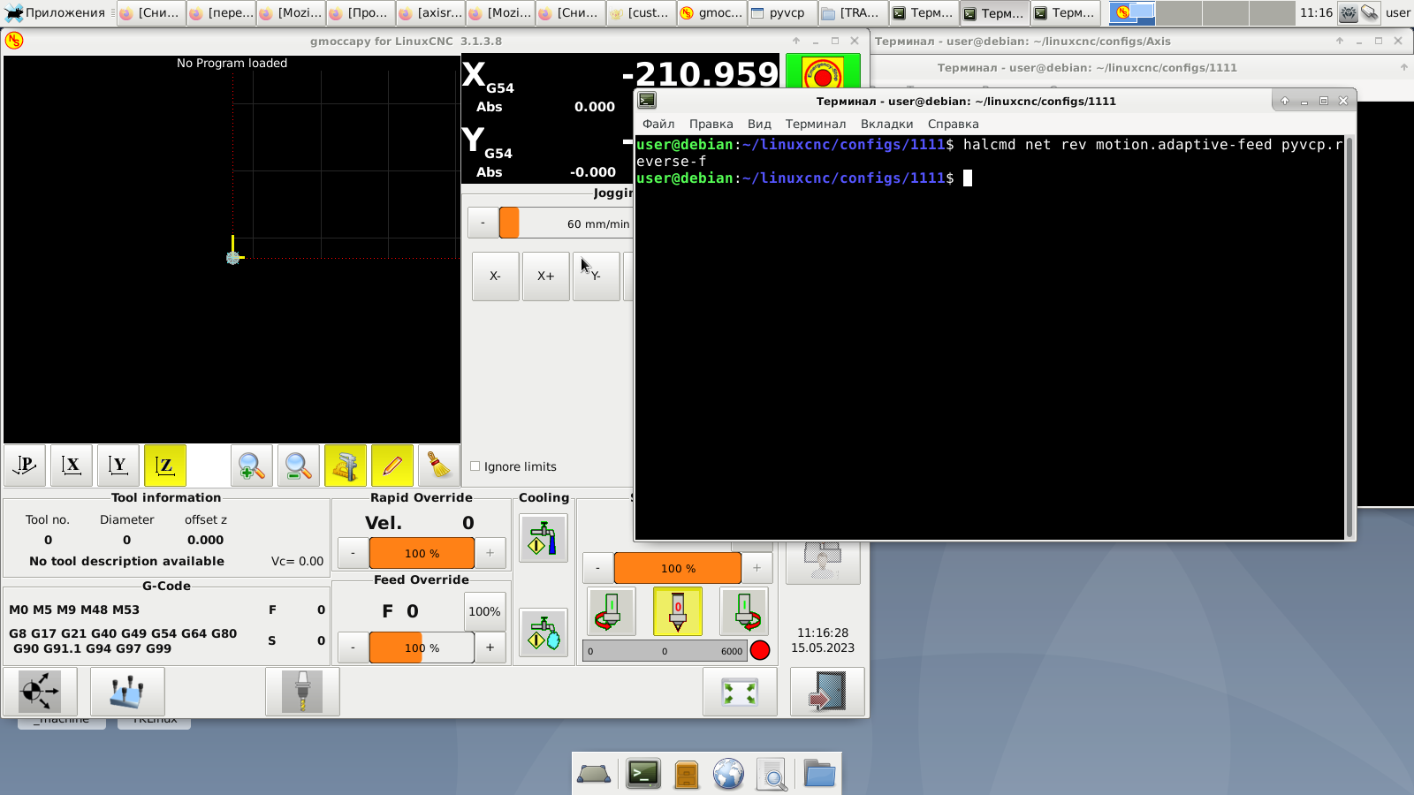Decrease Feed Override with minus button
1414x795 pixels.
353,647
